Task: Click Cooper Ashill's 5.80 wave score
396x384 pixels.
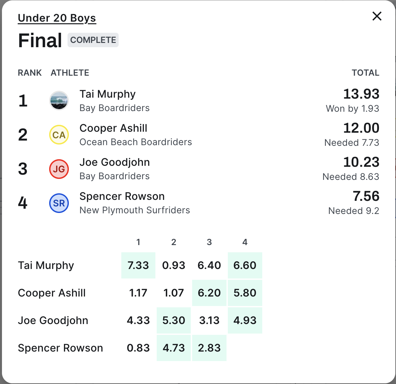Action: pyautogui.click(x=245, y=293)
